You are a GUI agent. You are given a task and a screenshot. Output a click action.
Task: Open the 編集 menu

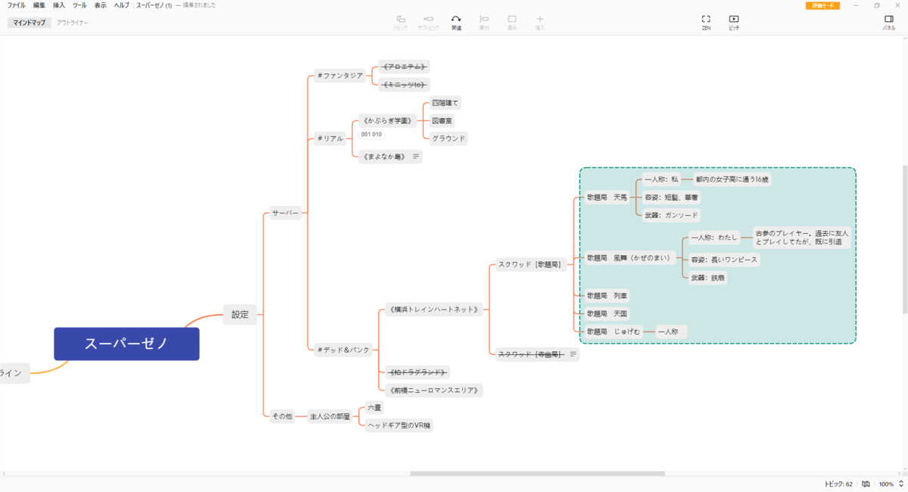(39, 5)
